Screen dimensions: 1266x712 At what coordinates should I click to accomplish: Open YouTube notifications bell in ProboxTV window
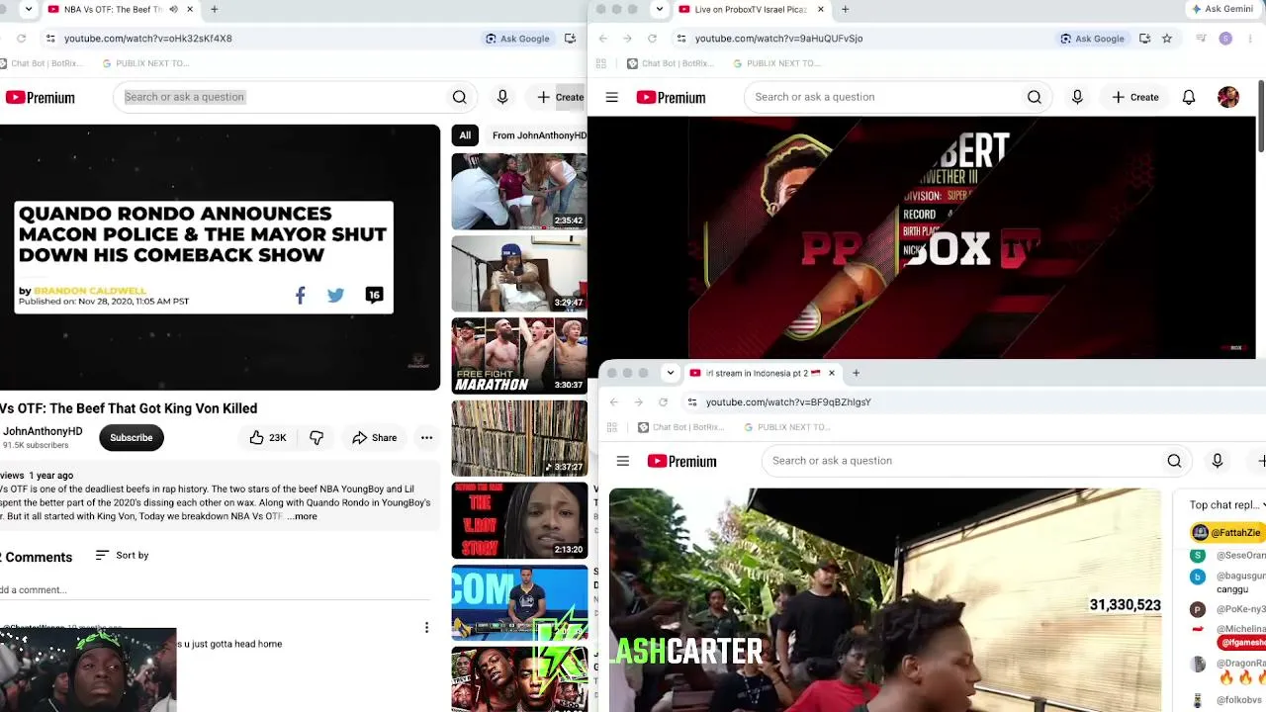tap(1189, 97)
